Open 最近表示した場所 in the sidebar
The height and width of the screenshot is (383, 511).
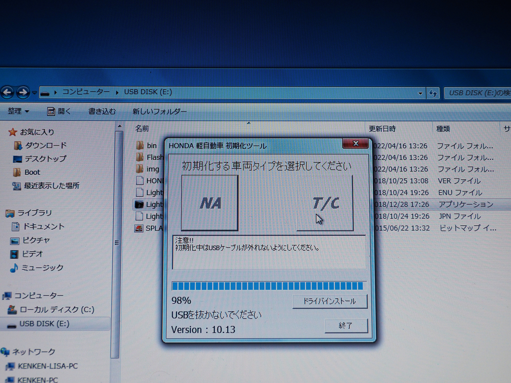[46, 186]
